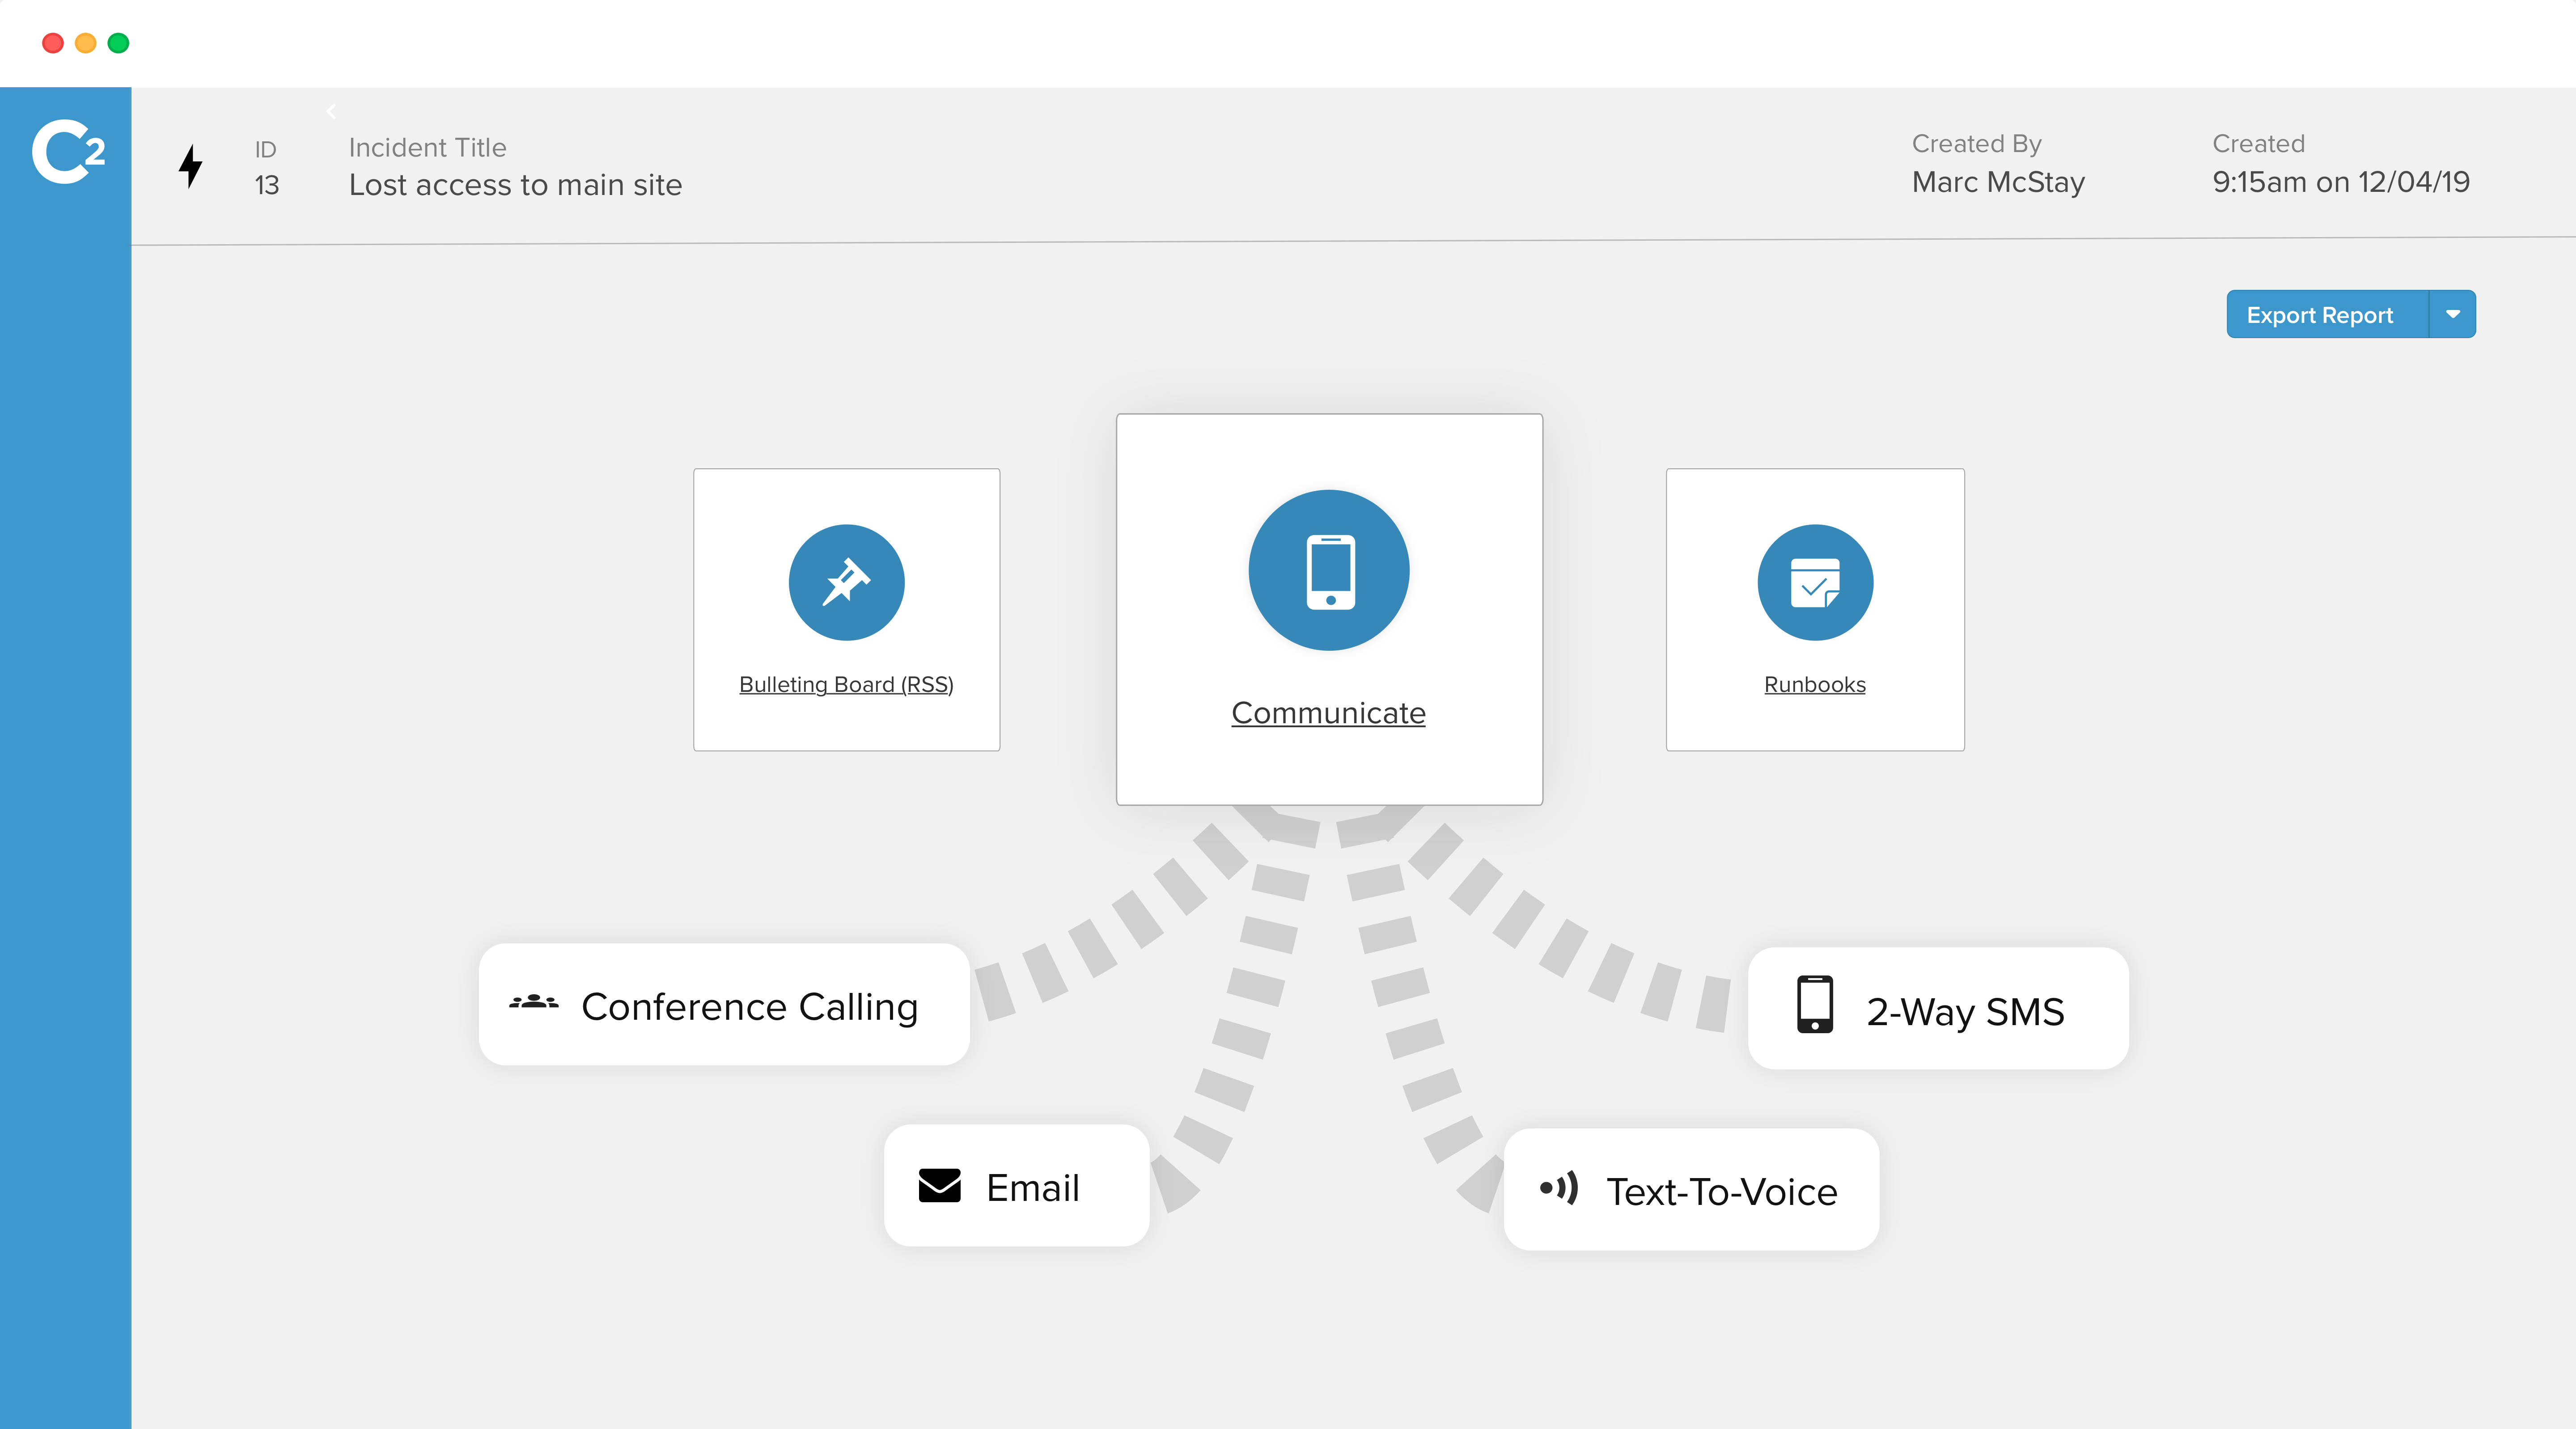Click the Text-To-Voice sound wave icon
Image resolution: width=2576 pixels, height=1429 pixels.
[x=1558, y=1188]
